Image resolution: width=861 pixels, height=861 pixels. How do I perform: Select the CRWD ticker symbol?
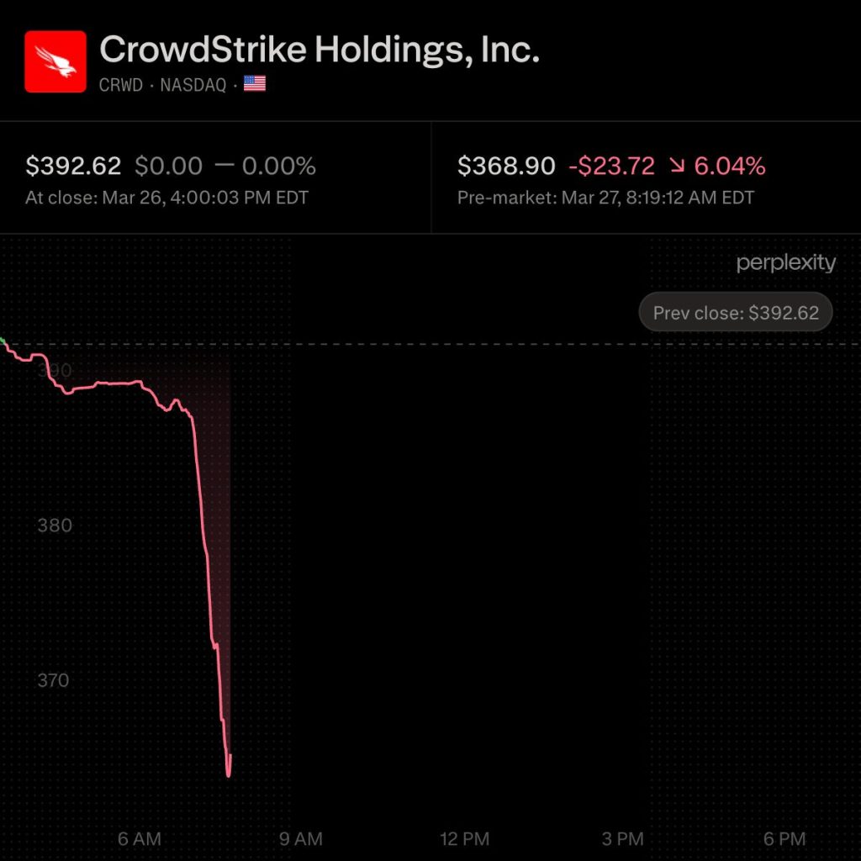click(x=121, y=85)
